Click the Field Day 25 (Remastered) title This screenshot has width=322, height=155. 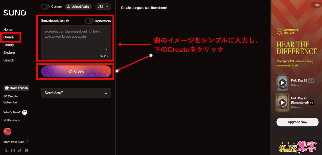click(300, 100)
